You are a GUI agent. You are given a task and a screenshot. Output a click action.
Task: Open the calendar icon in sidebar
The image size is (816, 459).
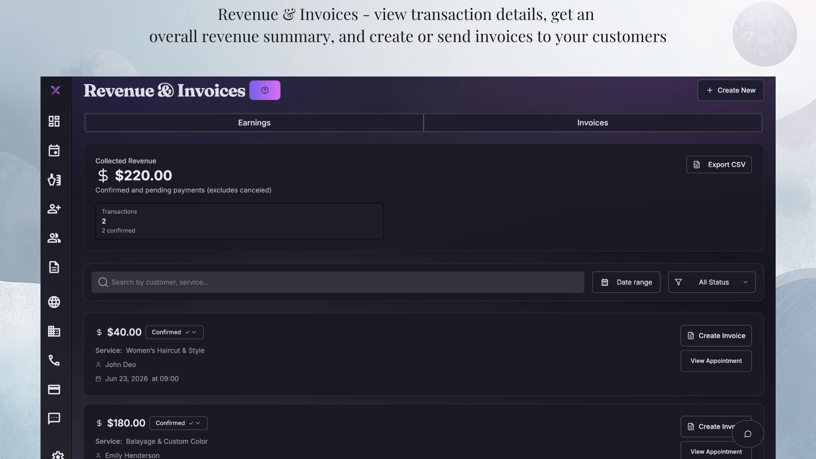coord(54,150)
